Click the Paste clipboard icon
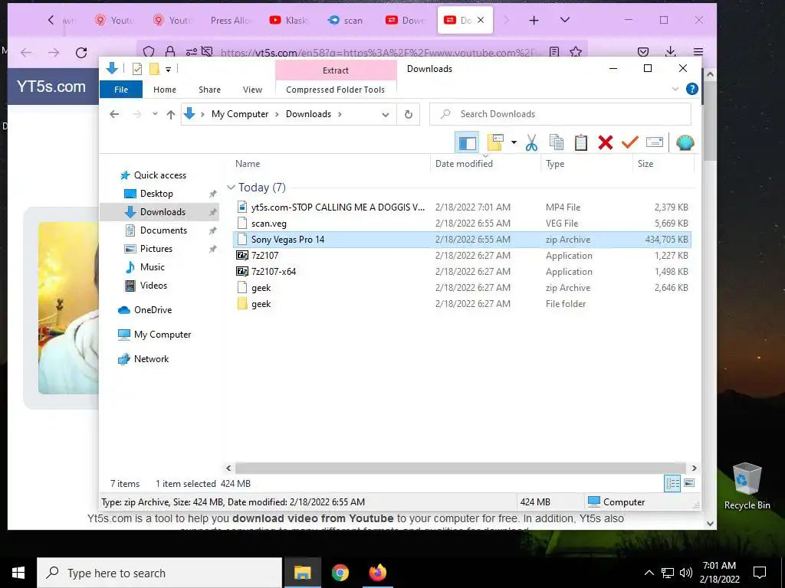The image size is (785, 588). click(x=581, y=143)
